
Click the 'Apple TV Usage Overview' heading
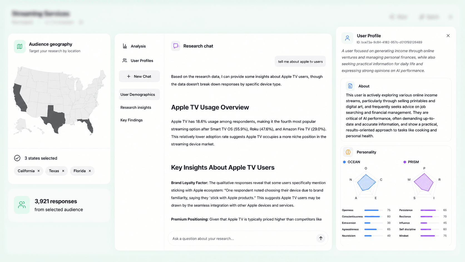tap(210, 107)
